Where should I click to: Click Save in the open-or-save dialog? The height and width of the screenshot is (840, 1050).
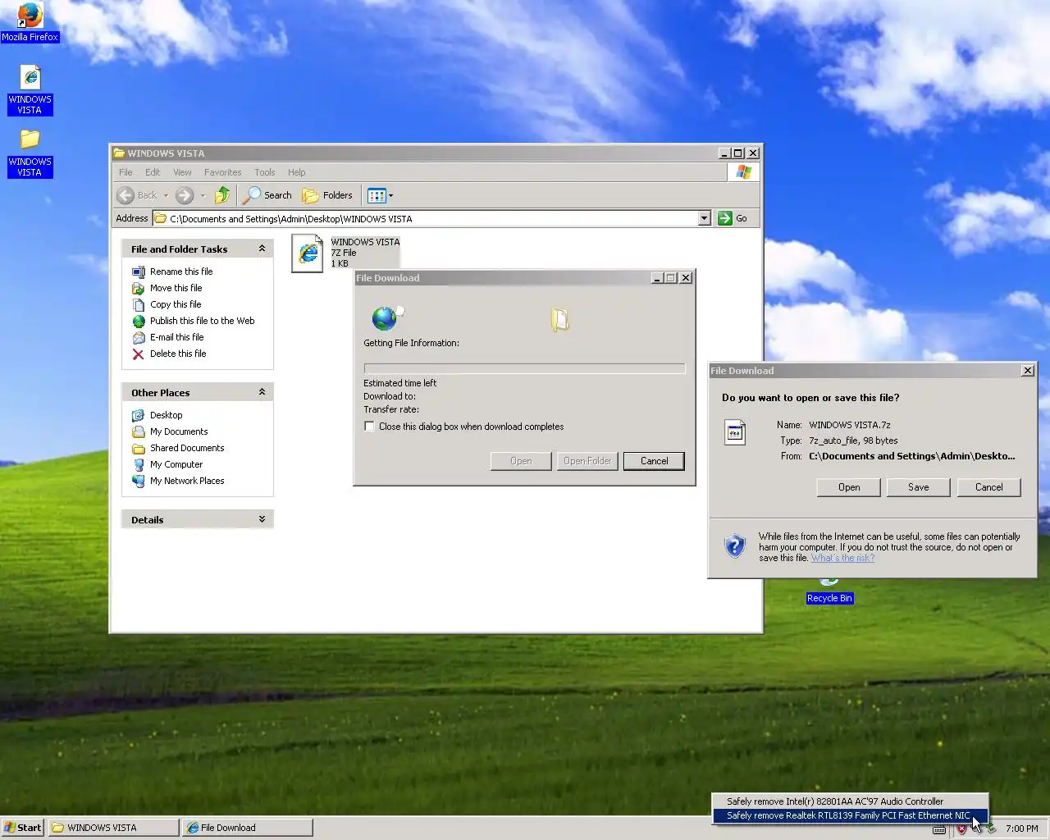pyautogui.click(x=919, y=487)
